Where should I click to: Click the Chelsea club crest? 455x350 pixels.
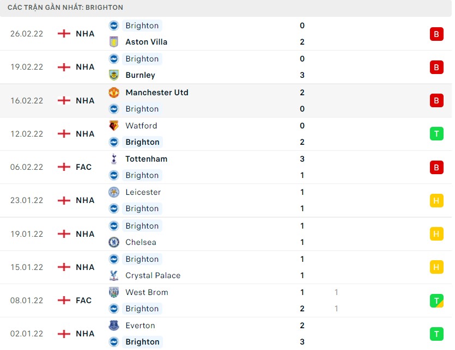pos(114,242)
